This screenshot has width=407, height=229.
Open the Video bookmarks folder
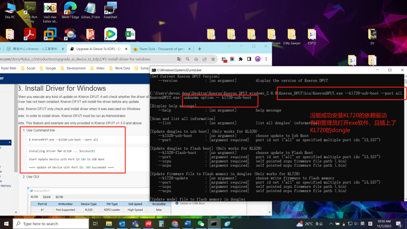coord(97,68)
